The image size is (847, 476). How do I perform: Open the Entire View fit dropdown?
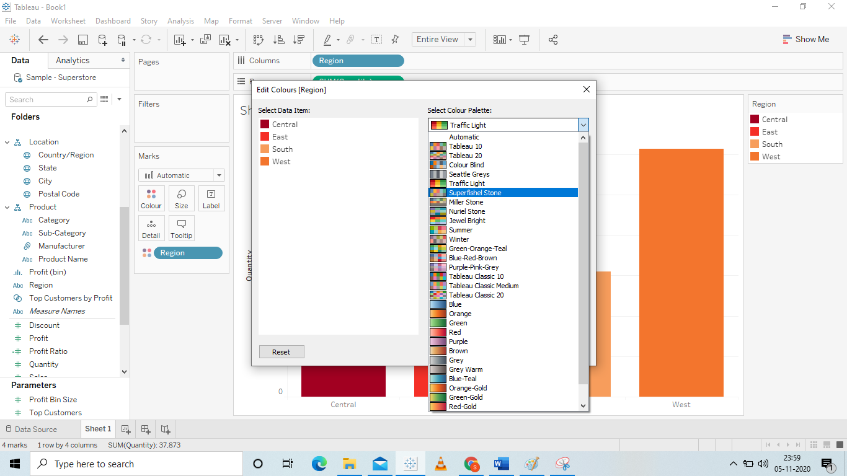tap(471, 40)
